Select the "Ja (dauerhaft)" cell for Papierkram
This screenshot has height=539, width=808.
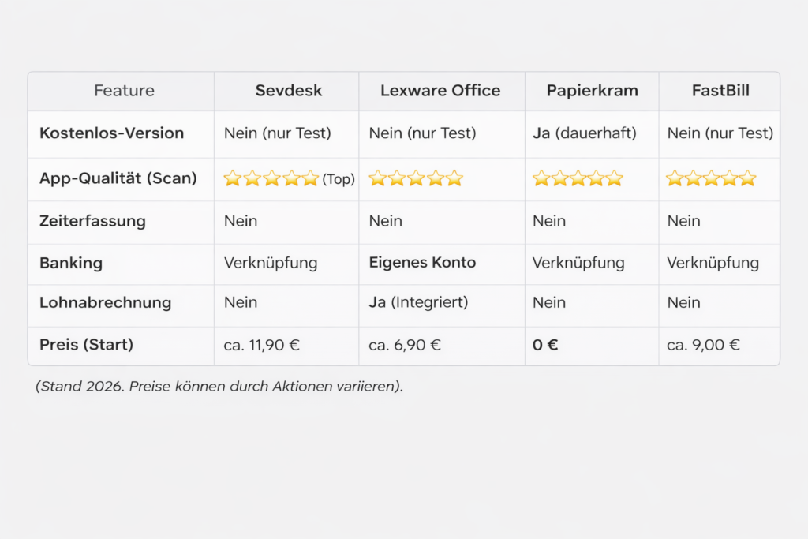[584, 133]
